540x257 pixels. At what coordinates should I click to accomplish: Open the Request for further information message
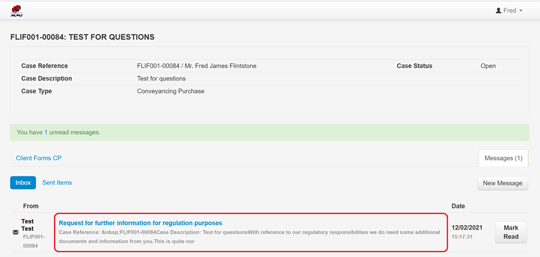pos(140,223)
